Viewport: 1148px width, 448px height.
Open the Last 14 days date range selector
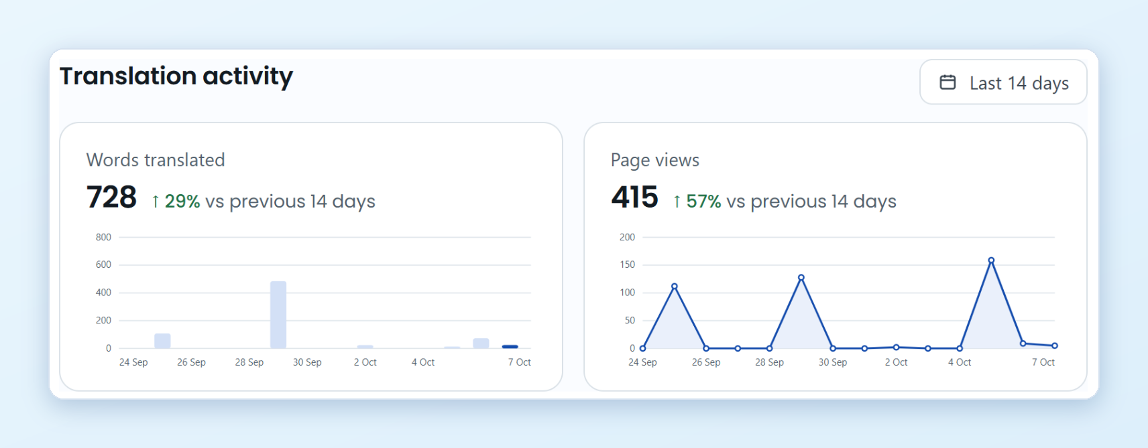1003,82
